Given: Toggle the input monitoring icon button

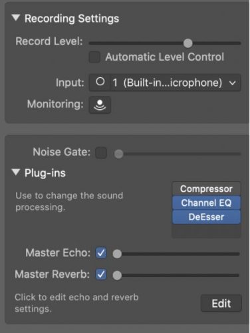Looking at the screenshot, I should (x=100, y=105).
